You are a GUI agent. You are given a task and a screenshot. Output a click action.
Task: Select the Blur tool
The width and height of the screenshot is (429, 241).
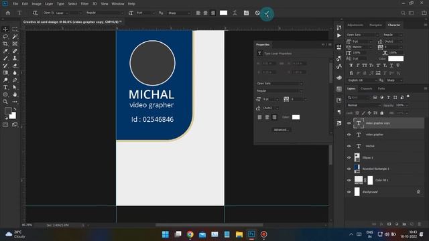pos(15,73)
